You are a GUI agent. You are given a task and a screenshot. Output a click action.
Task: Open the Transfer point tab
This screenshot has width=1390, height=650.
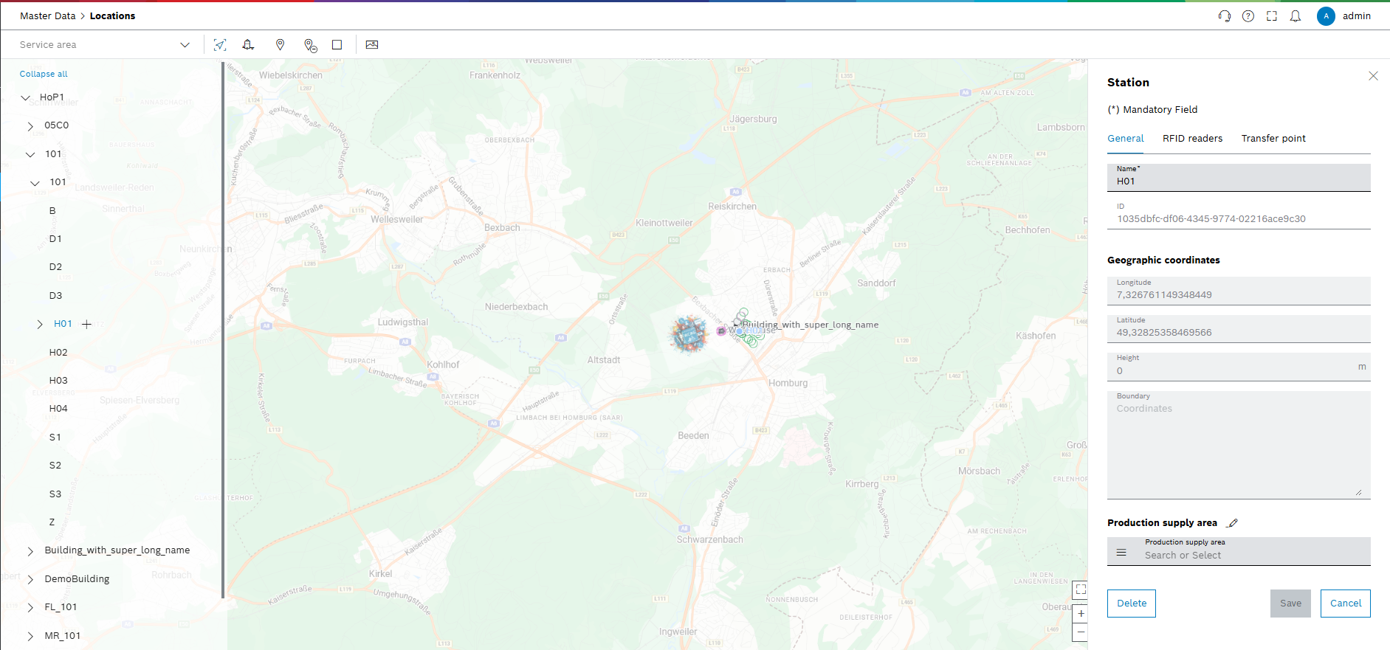pyautogui.click(x=1273, y=139)
